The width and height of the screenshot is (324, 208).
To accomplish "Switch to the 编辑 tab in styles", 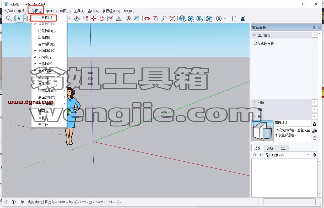I will (270, 148).
